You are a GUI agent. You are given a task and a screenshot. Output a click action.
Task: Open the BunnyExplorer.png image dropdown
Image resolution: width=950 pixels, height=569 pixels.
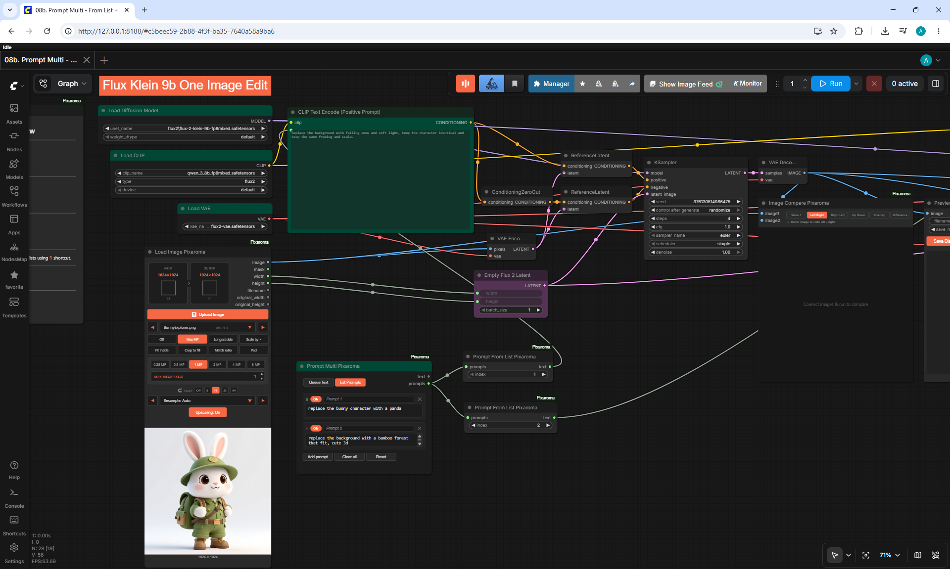(207, 327)
